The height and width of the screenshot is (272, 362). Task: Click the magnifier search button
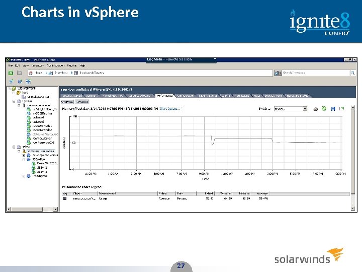point(353,73)
